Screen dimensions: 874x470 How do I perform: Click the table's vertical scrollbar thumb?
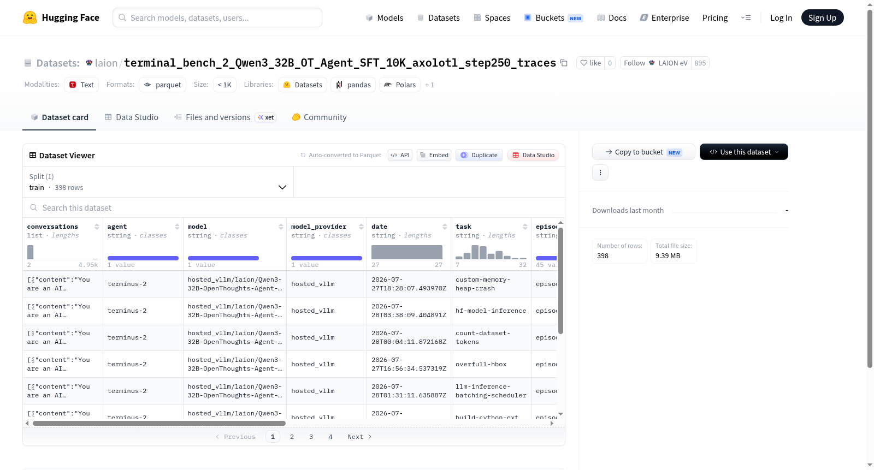click(560, 281)
